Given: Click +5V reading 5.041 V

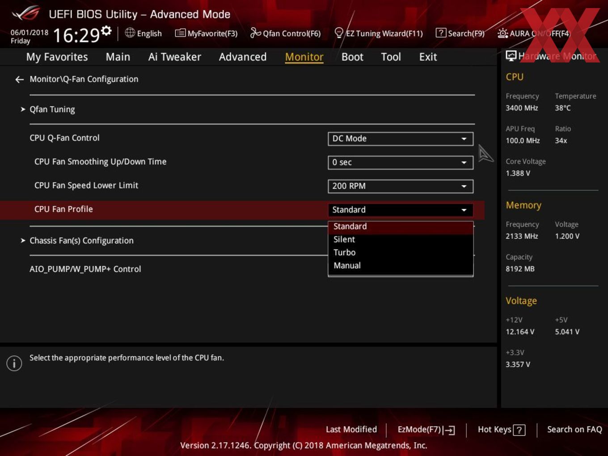Looking at the screenshot, I should [x=567, y=332].
